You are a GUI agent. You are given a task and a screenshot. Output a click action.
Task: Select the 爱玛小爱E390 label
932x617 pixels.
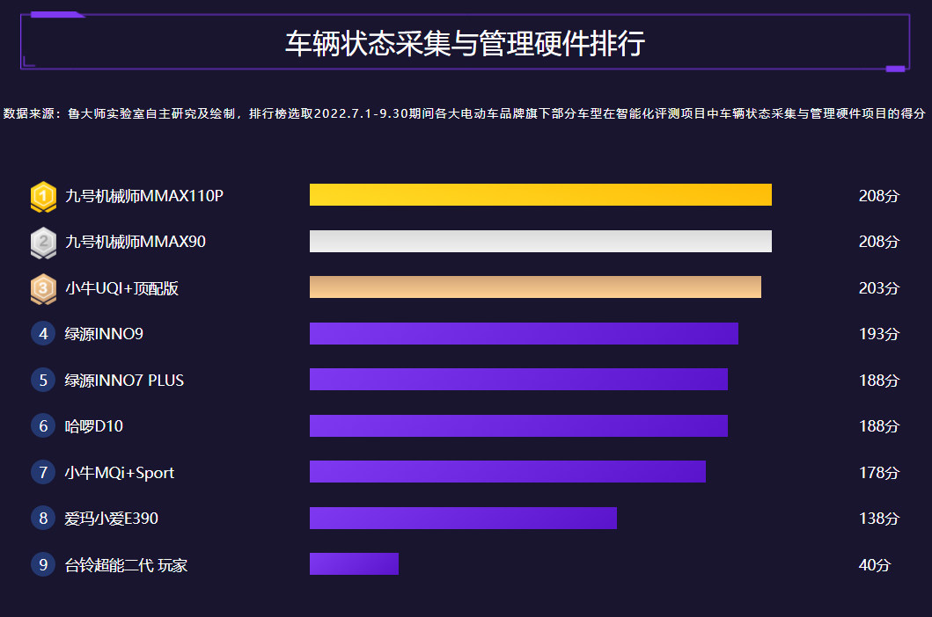tap(111, 519)
